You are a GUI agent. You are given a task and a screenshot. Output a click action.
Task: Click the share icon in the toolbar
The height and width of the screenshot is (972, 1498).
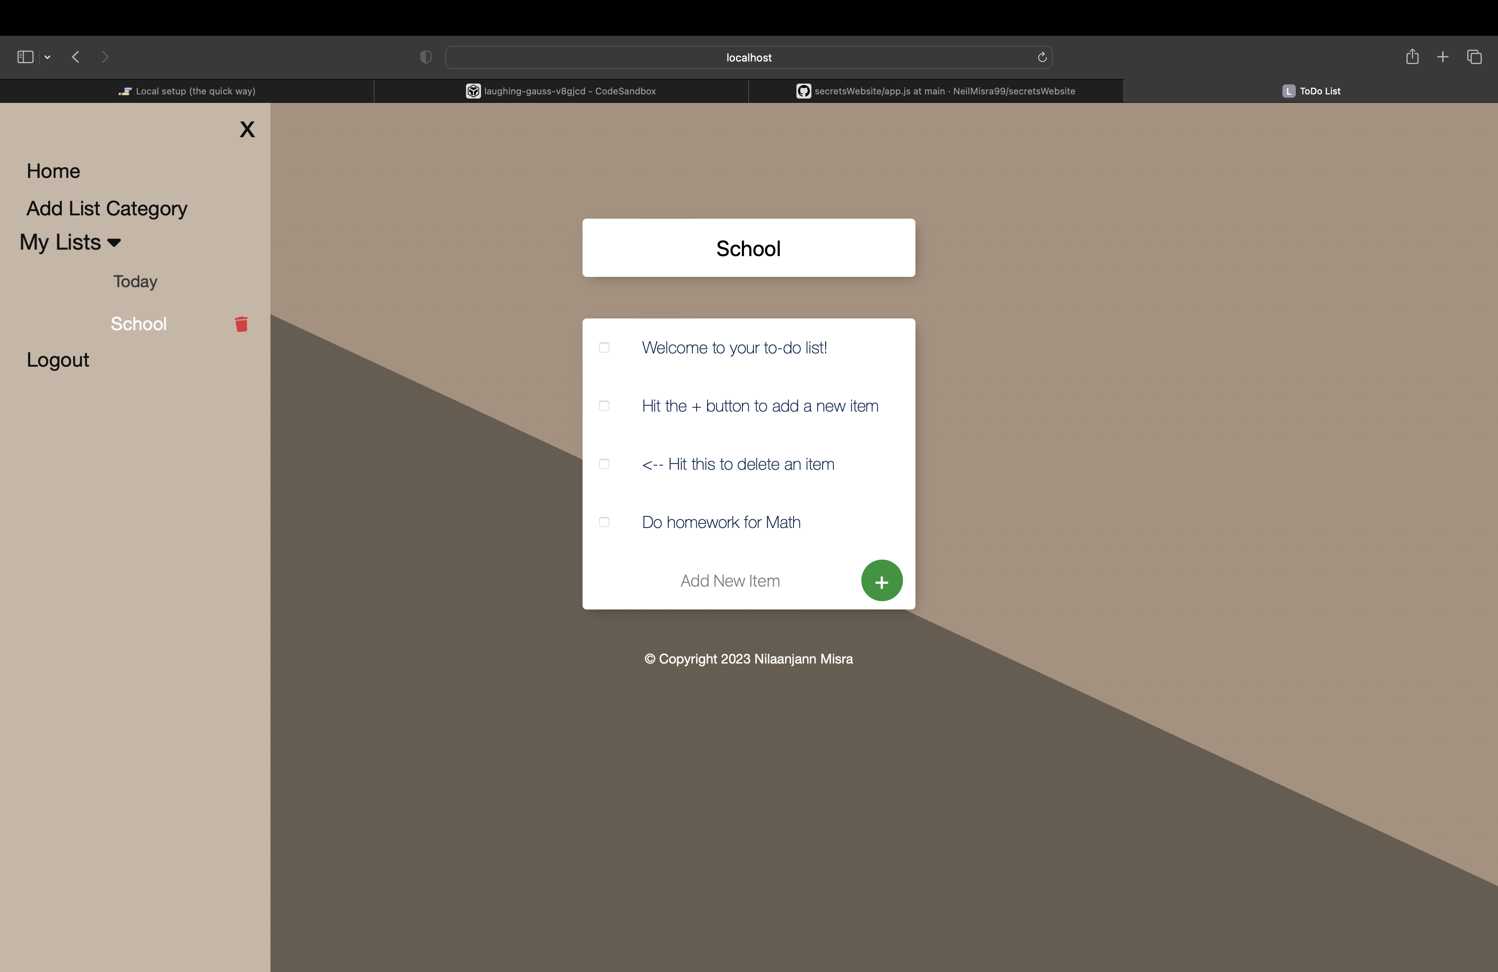1412,57
